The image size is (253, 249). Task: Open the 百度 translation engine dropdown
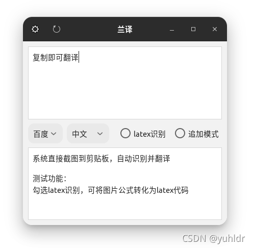tap(45, 134)
